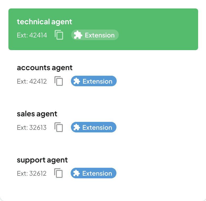Click the Extension label for support agent
Image resolution: width=206 pixels, height=201 pixels.
click(97, 173)
